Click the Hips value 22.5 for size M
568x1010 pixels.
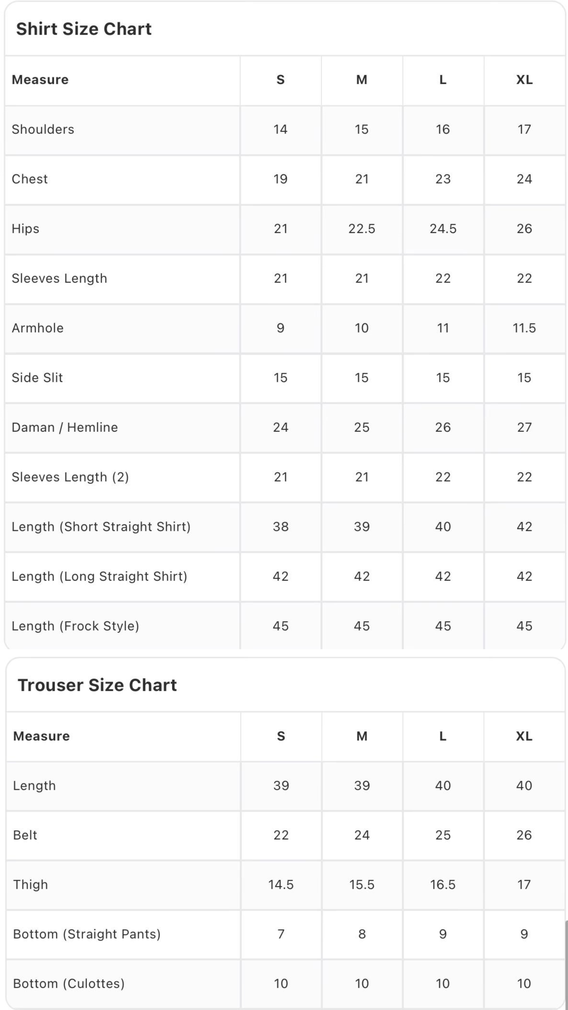[x=362, y=229]
